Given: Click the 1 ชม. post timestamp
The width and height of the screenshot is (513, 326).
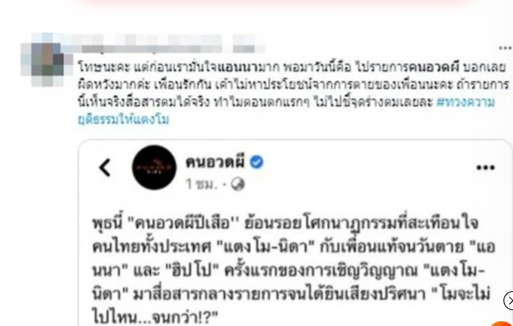Looking at the screenshot, I should [201, 184].
